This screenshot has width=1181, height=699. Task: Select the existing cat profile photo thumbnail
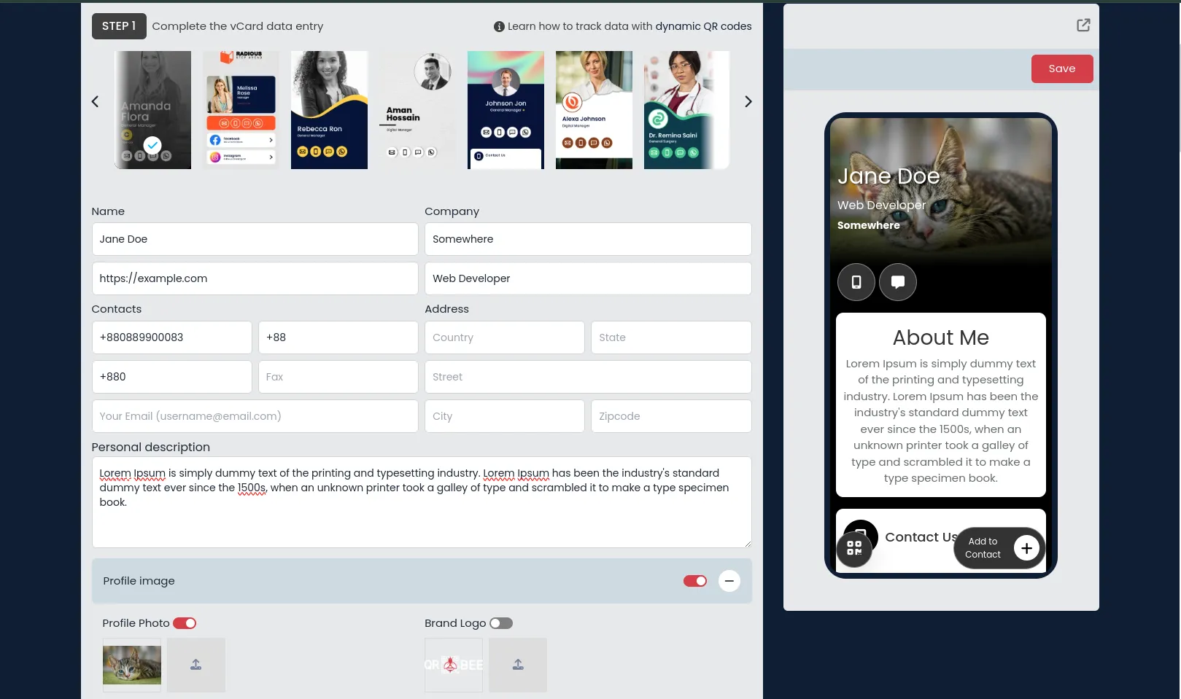click(x=132, y=665)
